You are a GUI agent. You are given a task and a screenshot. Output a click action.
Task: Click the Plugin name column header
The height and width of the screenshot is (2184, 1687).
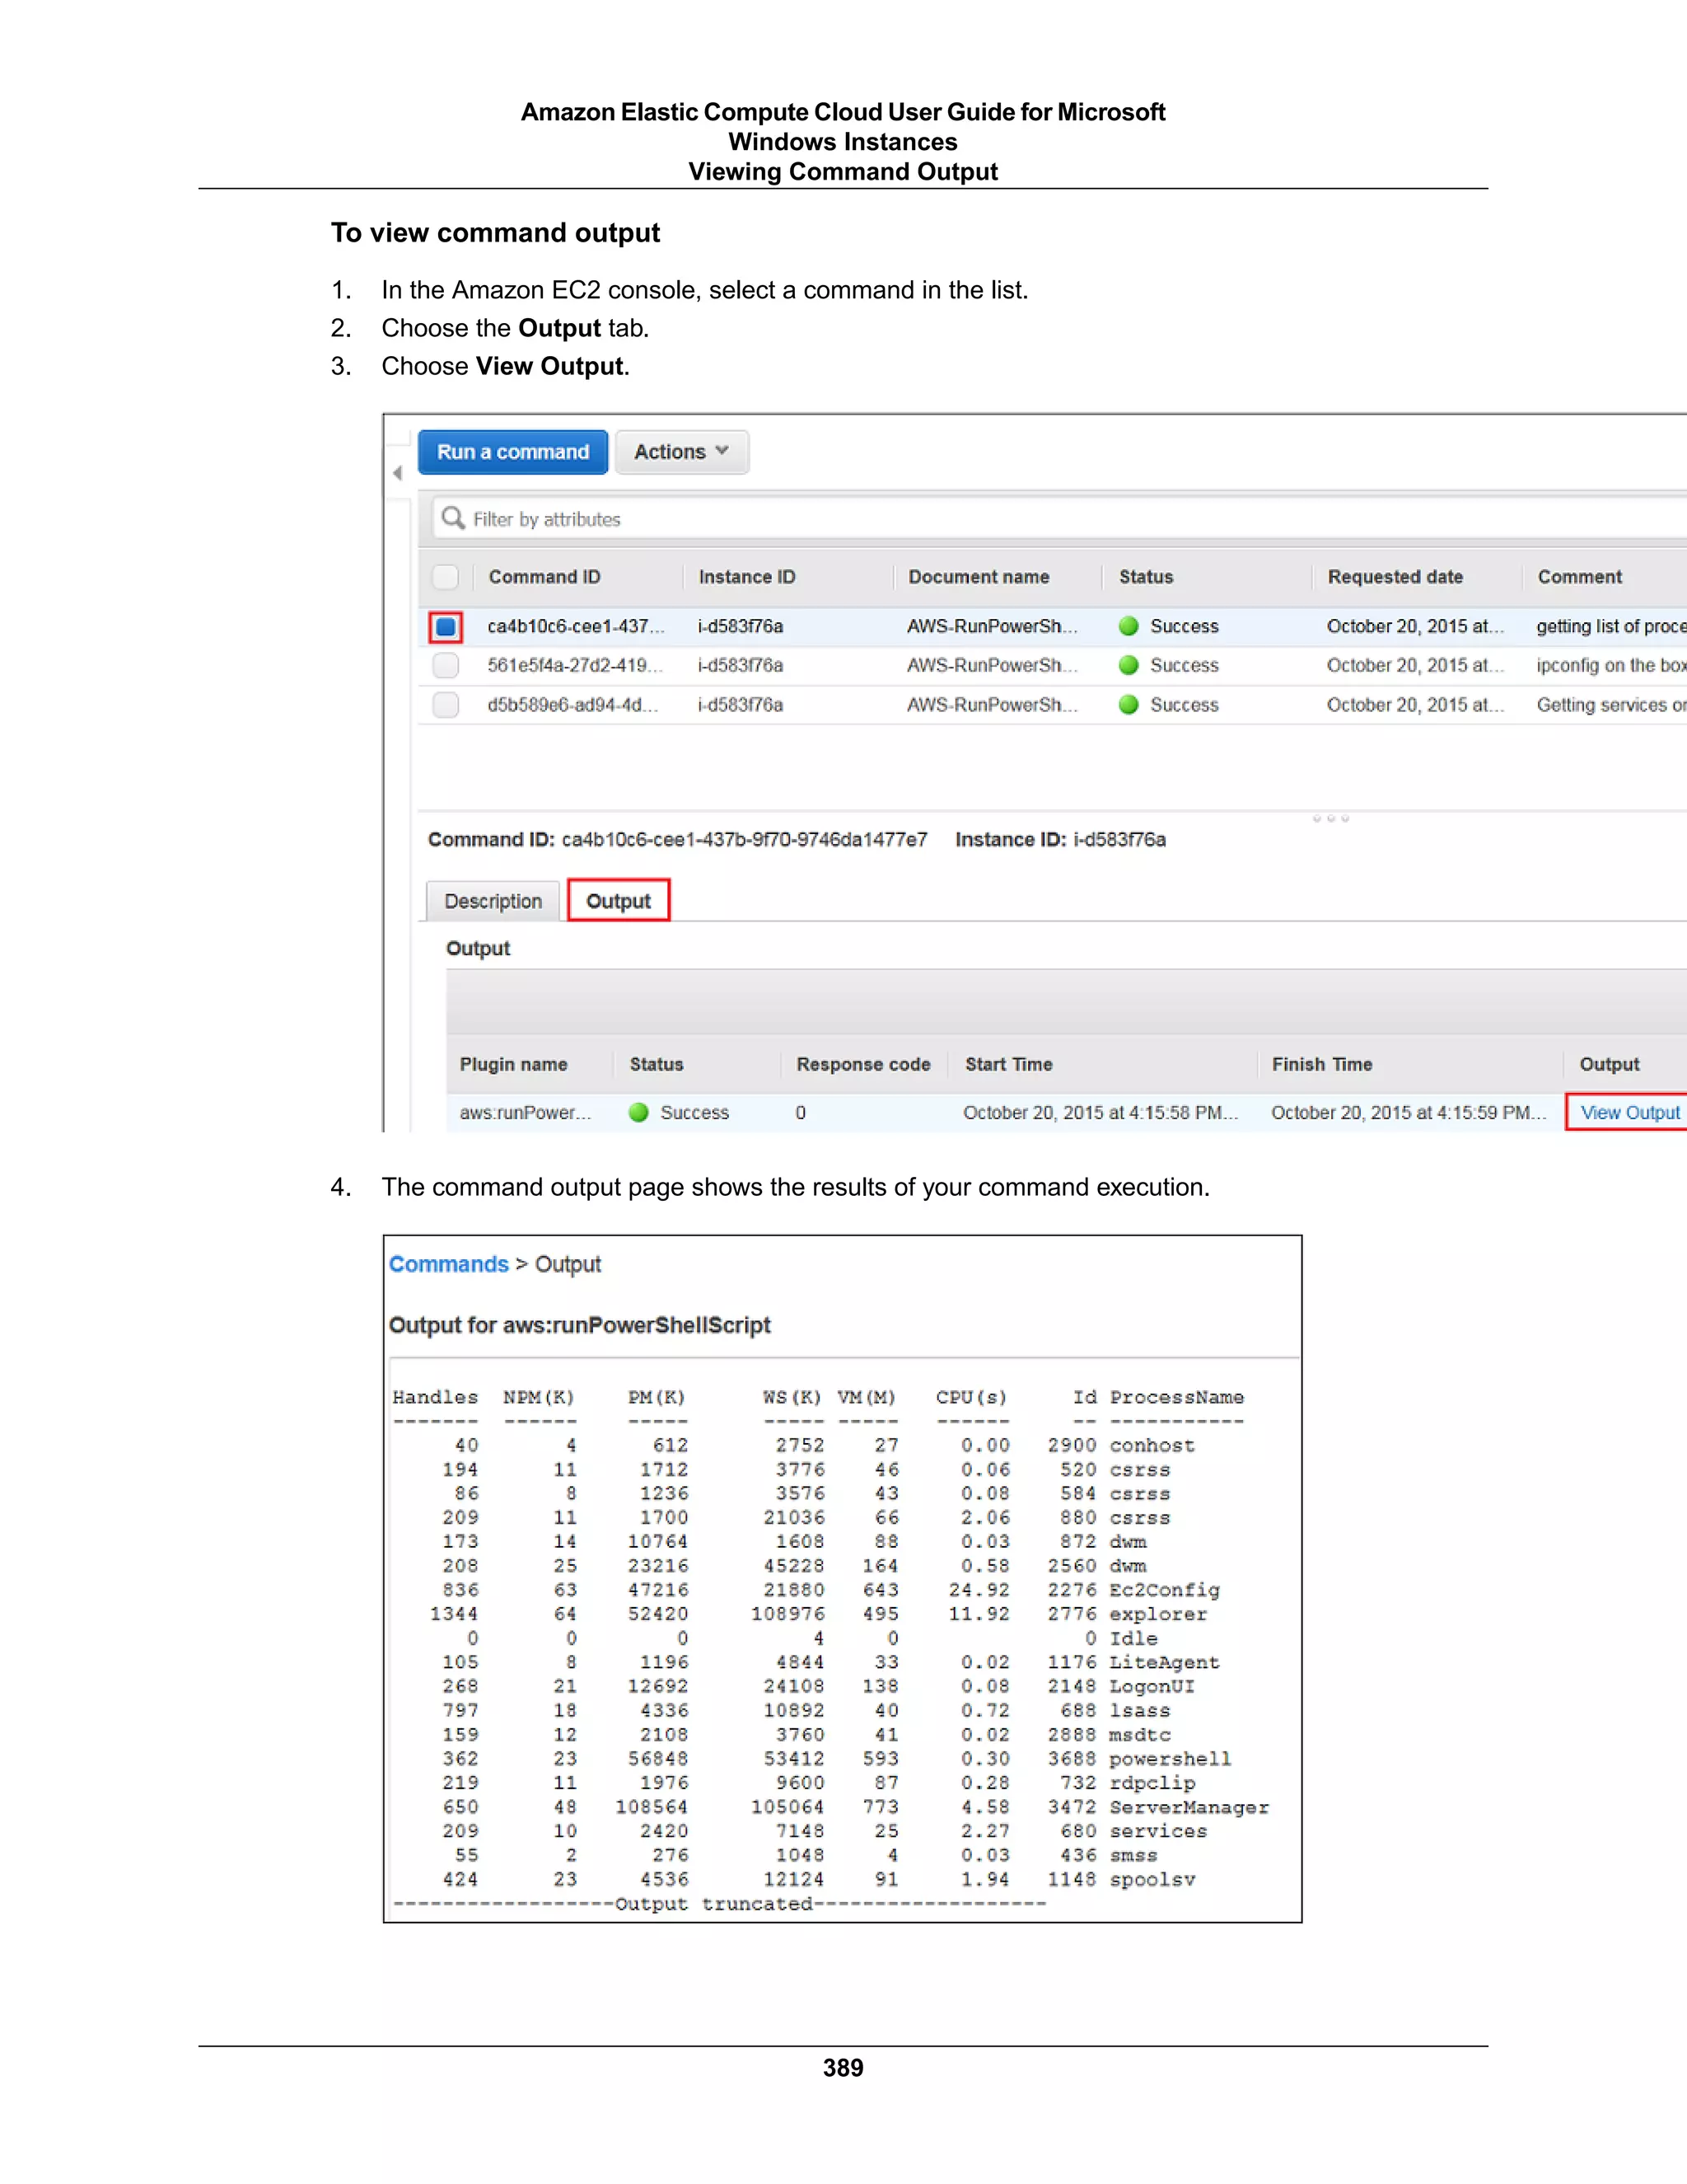coord(514,1065)
